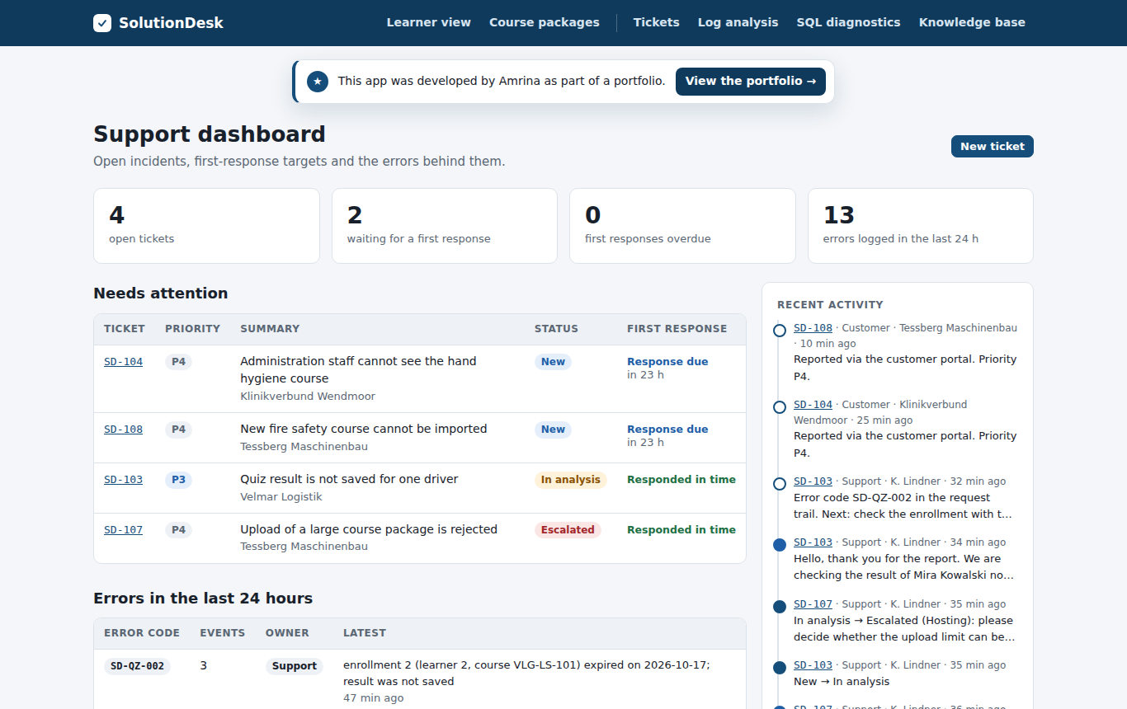Image resolution: width=1127 pixels, height=709 pixels.
Task: Click "Responded in time" for ticket SD-107
Action: click(x=681, y=530)
